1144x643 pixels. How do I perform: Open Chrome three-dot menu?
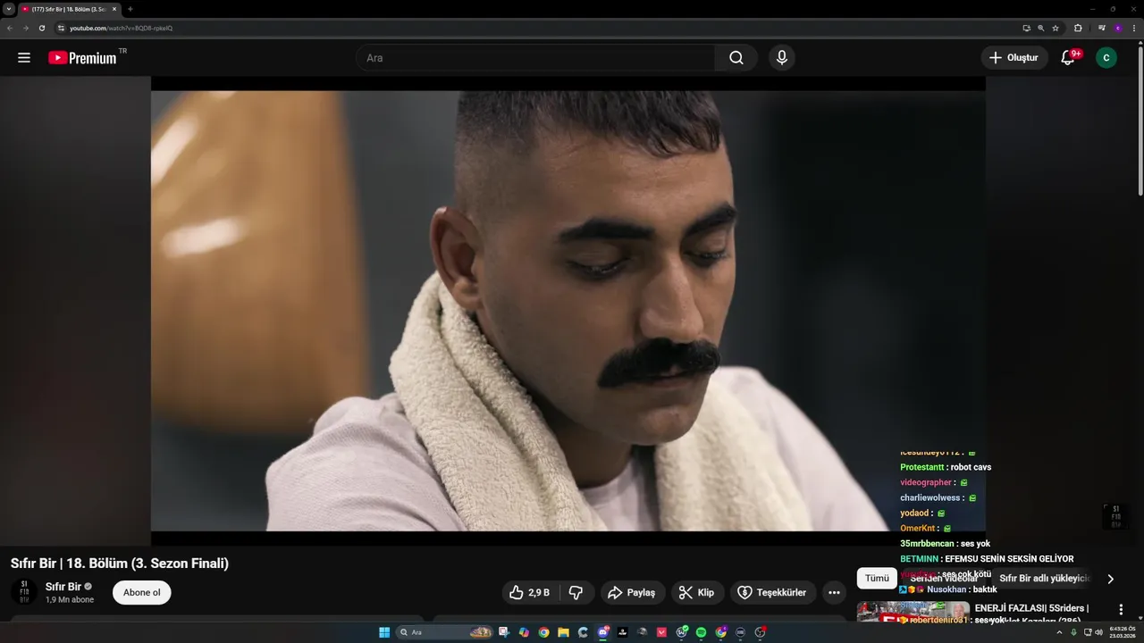click(x=1134, y=28)
